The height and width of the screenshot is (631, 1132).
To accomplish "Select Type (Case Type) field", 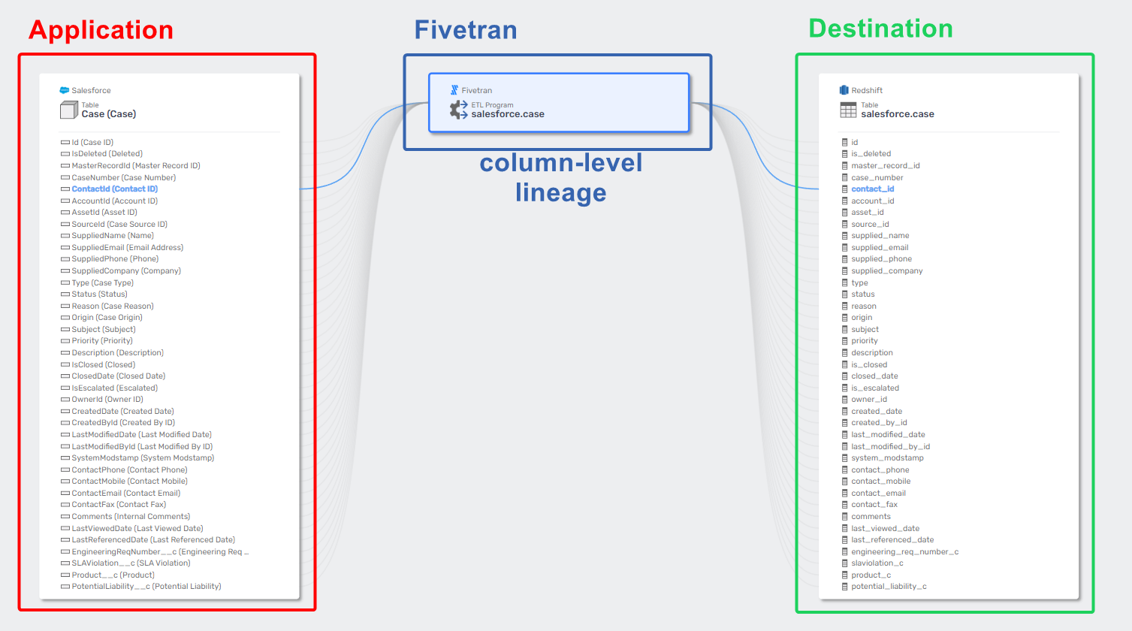I will [103, 283].
